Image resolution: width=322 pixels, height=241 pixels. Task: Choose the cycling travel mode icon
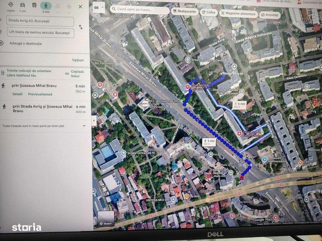[x=58, y=6]
